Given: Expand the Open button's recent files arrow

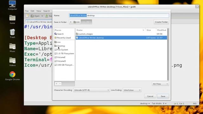Looking at the screenshot, I should click(x=42, y=16).
